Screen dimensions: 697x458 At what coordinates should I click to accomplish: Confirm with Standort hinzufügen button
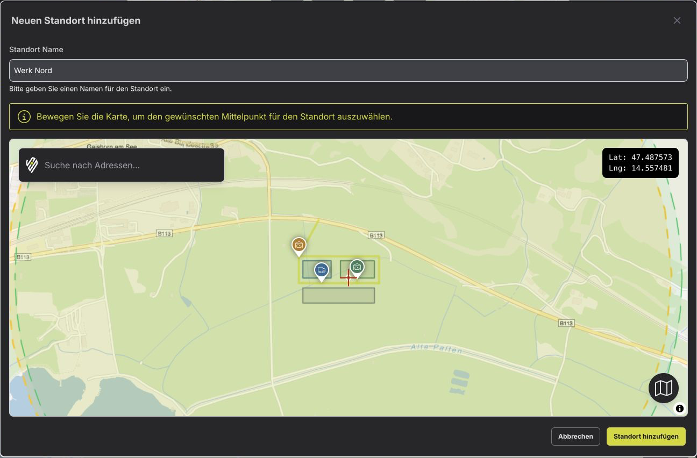pyautogui.click(x=646, y=436)
